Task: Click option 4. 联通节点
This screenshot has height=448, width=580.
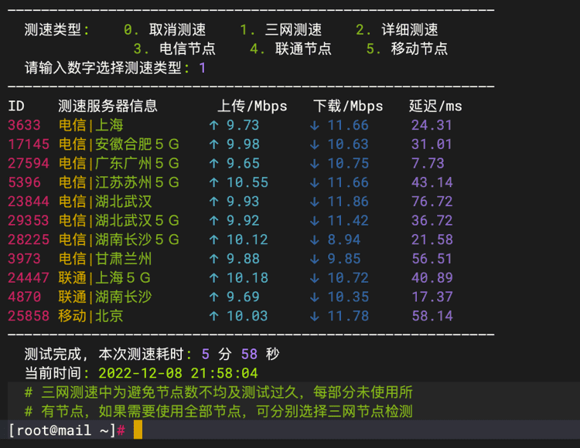Action: click(x=291, y=49)
